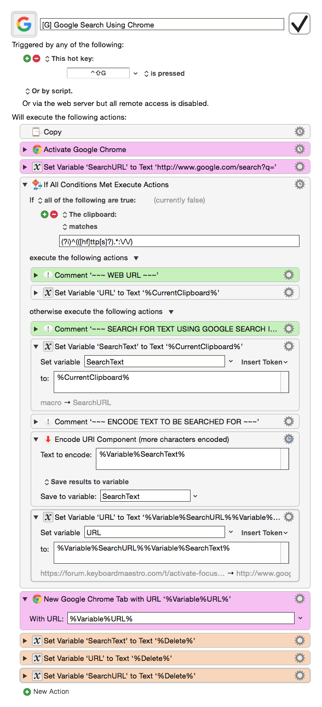Image resolution: width=322 pixels, height=707 pixels.
Task: Toggle 'otherwise execute the following actions' triangle
Action: click(171, 312)
